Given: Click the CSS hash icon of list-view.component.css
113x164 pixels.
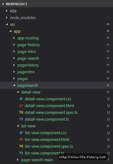Looking at the screenshot, I should (21, 133).
